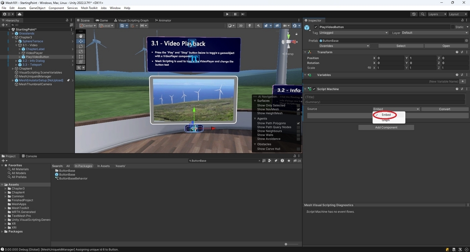Switch to the Game tab

pyautogui.click(x=101, y=20)
